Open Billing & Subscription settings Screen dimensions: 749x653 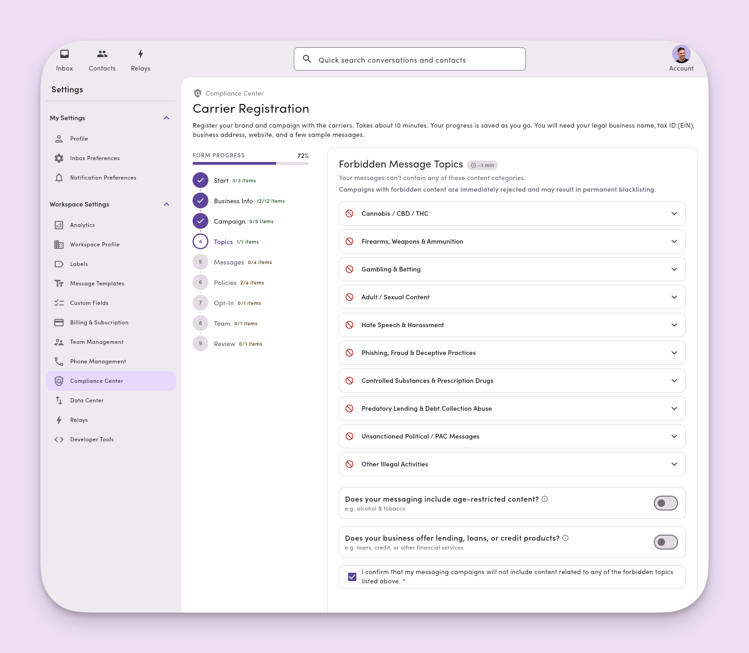pos(111,323)
